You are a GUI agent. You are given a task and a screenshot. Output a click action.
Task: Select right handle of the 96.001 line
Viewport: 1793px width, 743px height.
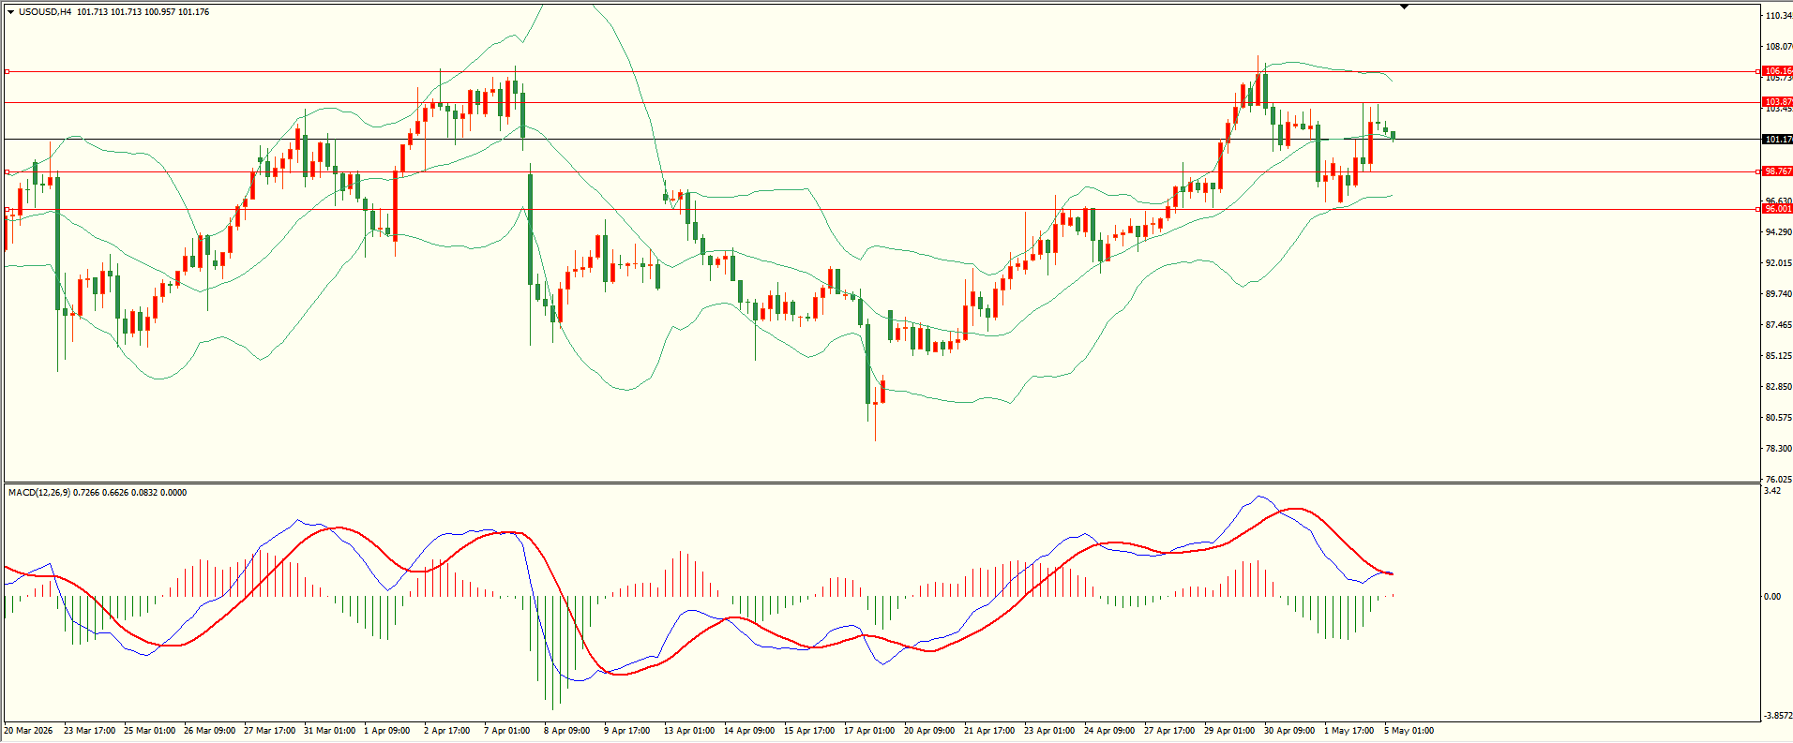coord(1756,209)
